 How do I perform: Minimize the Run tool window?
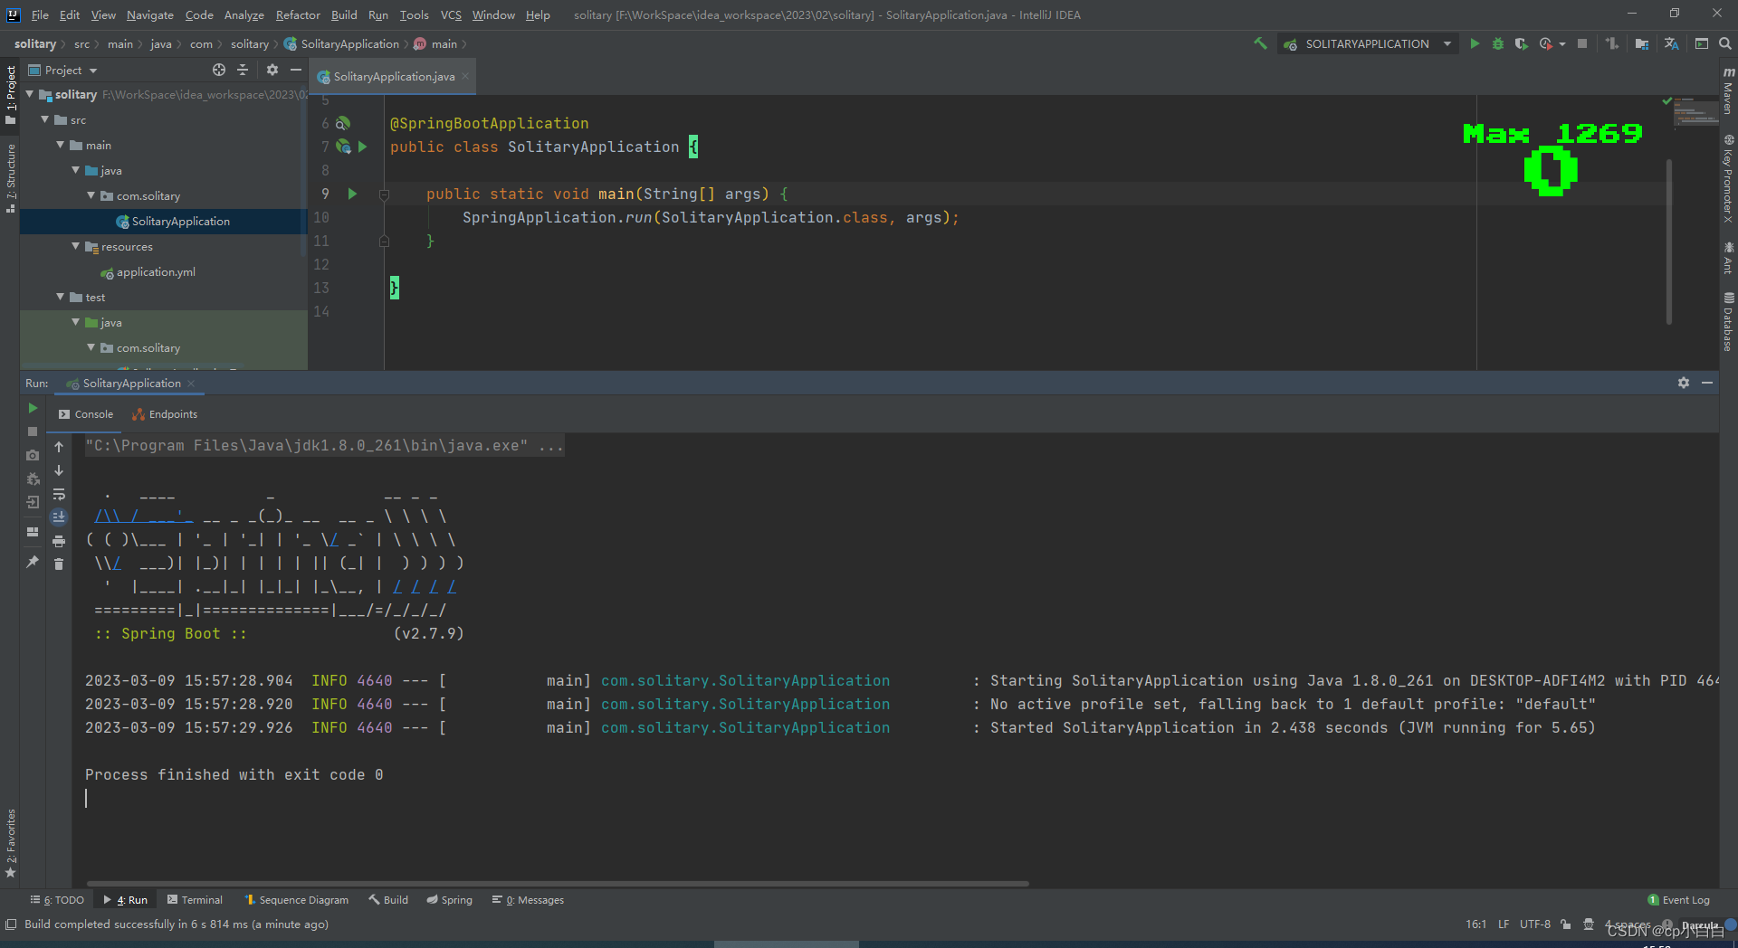point(1707,383)
